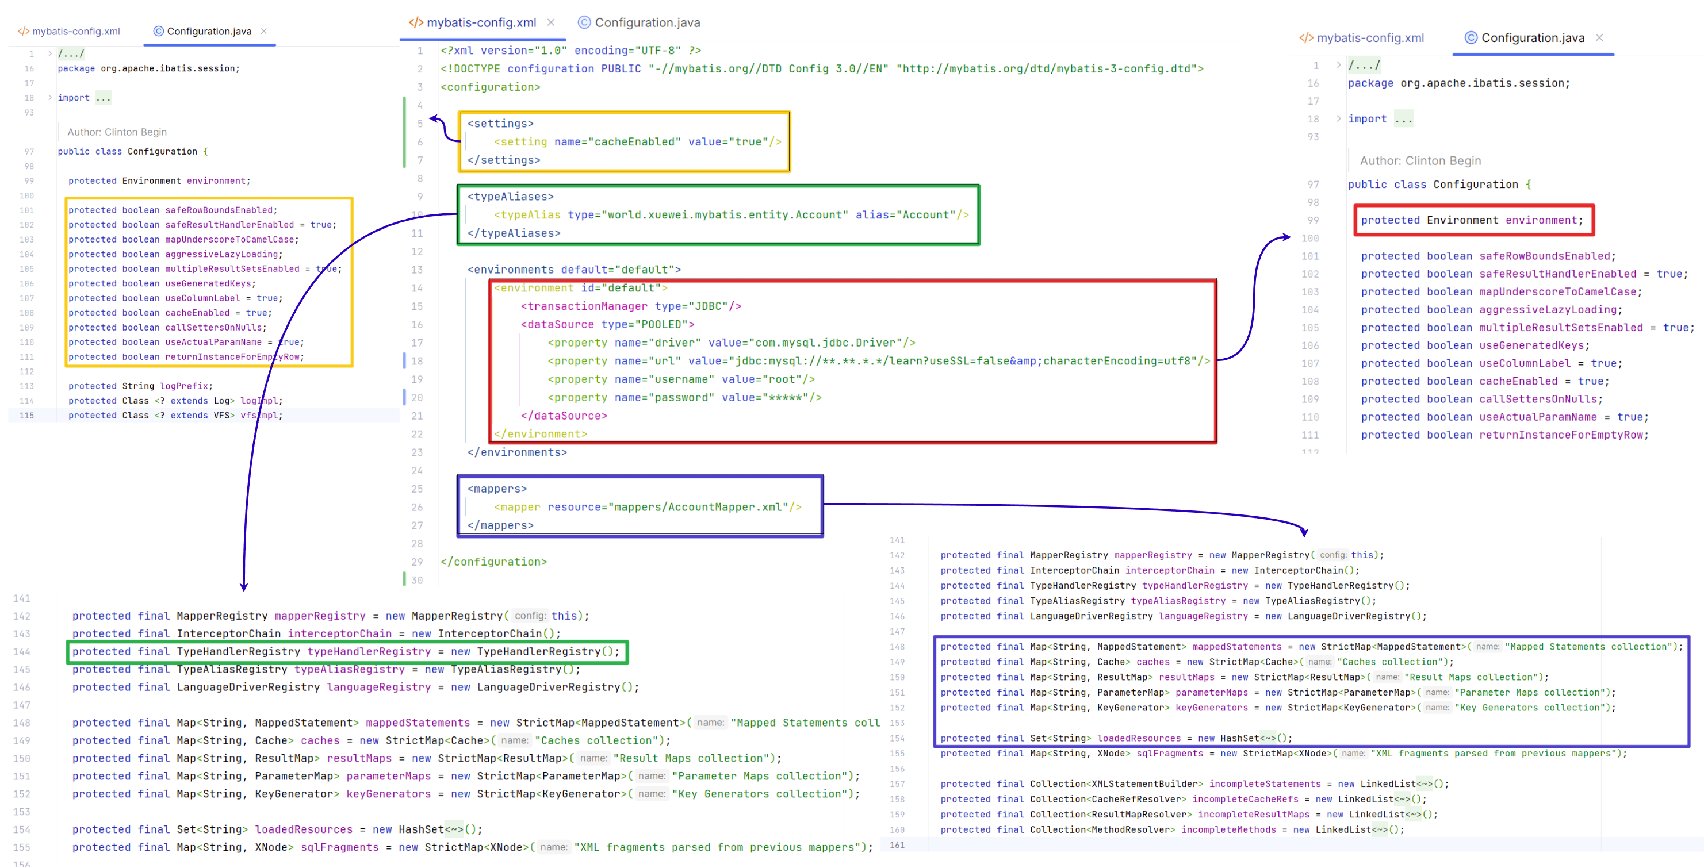
Task: Unfold the header comment in the right editor
Action: (x=1339, y=66)
